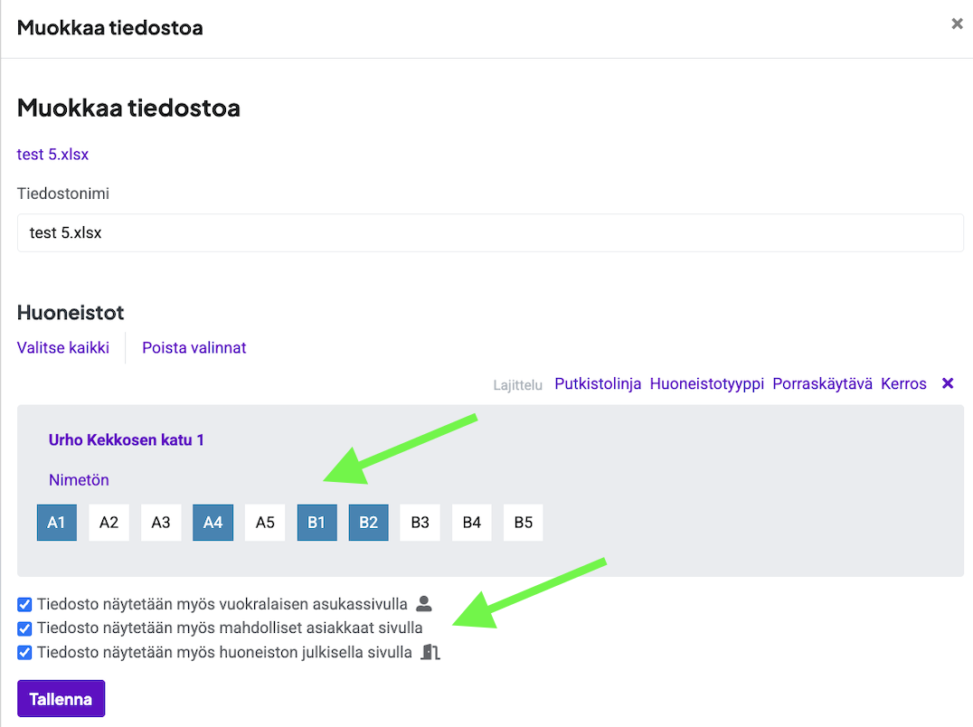Sort by Putkistolinja
The image size is (973, 727).
click(598, 383)
